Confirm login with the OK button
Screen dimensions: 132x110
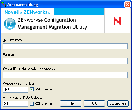94,104
